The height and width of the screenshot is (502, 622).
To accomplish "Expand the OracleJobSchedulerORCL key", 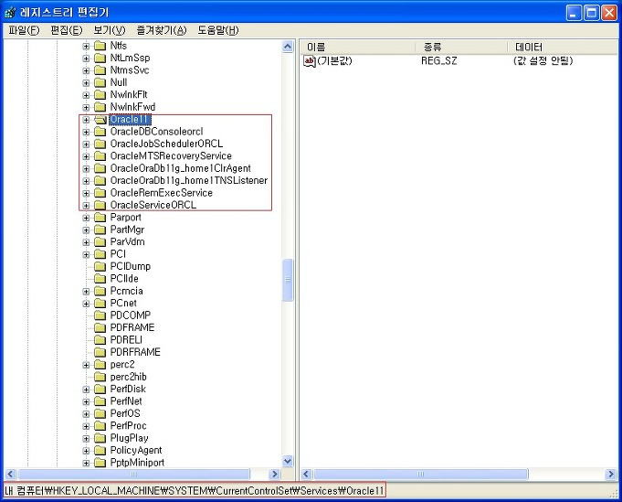I will (86, 144).
